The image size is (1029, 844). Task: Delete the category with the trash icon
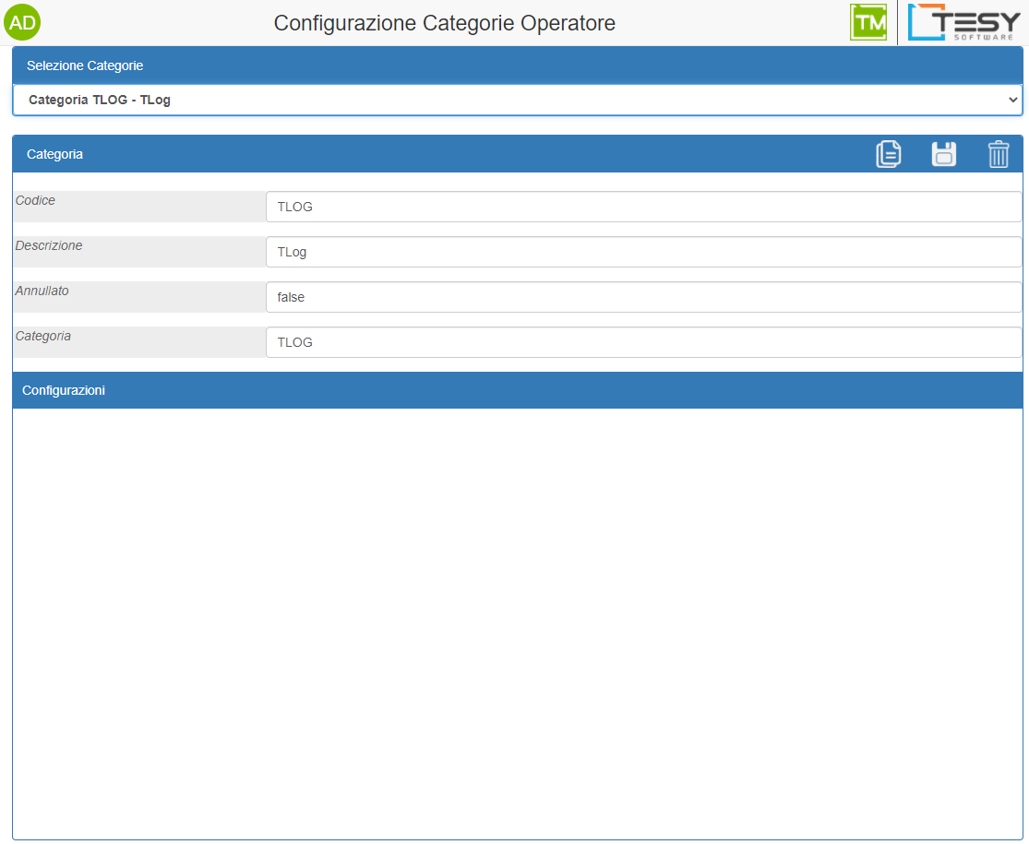point(999,154)
